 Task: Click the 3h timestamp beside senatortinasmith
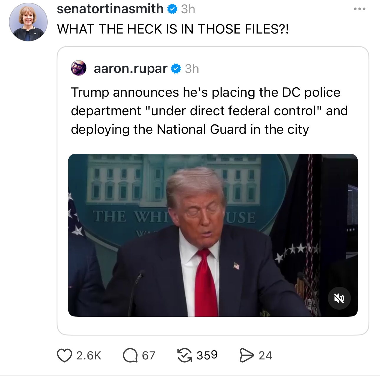pyautogui.click(x=188, y=9)
